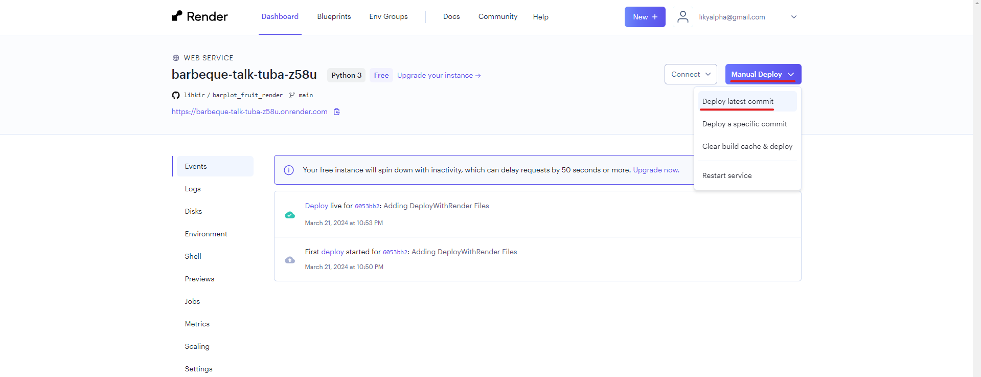The image size is (981, 377).
Task: Select Deploy latest commit
Action: (x=747, y=101)
